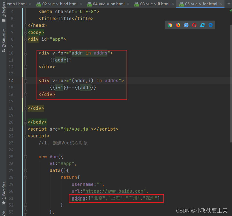The width and height of the screenshot is (232, 216).
Task: Collapse div app fold line 8
Action: click(26, 39)
